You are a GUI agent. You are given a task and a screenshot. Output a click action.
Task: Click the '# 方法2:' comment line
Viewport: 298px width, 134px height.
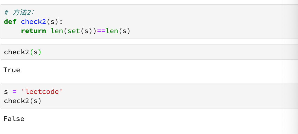tap(20, 12)
